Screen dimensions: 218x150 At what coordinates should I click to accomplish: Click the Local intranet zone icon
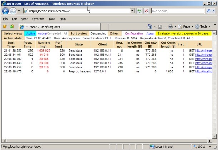coord(152,147)
